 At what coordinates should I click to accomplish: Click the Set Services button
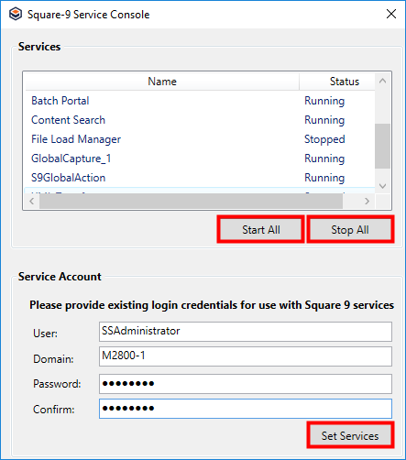click(350, 435)
